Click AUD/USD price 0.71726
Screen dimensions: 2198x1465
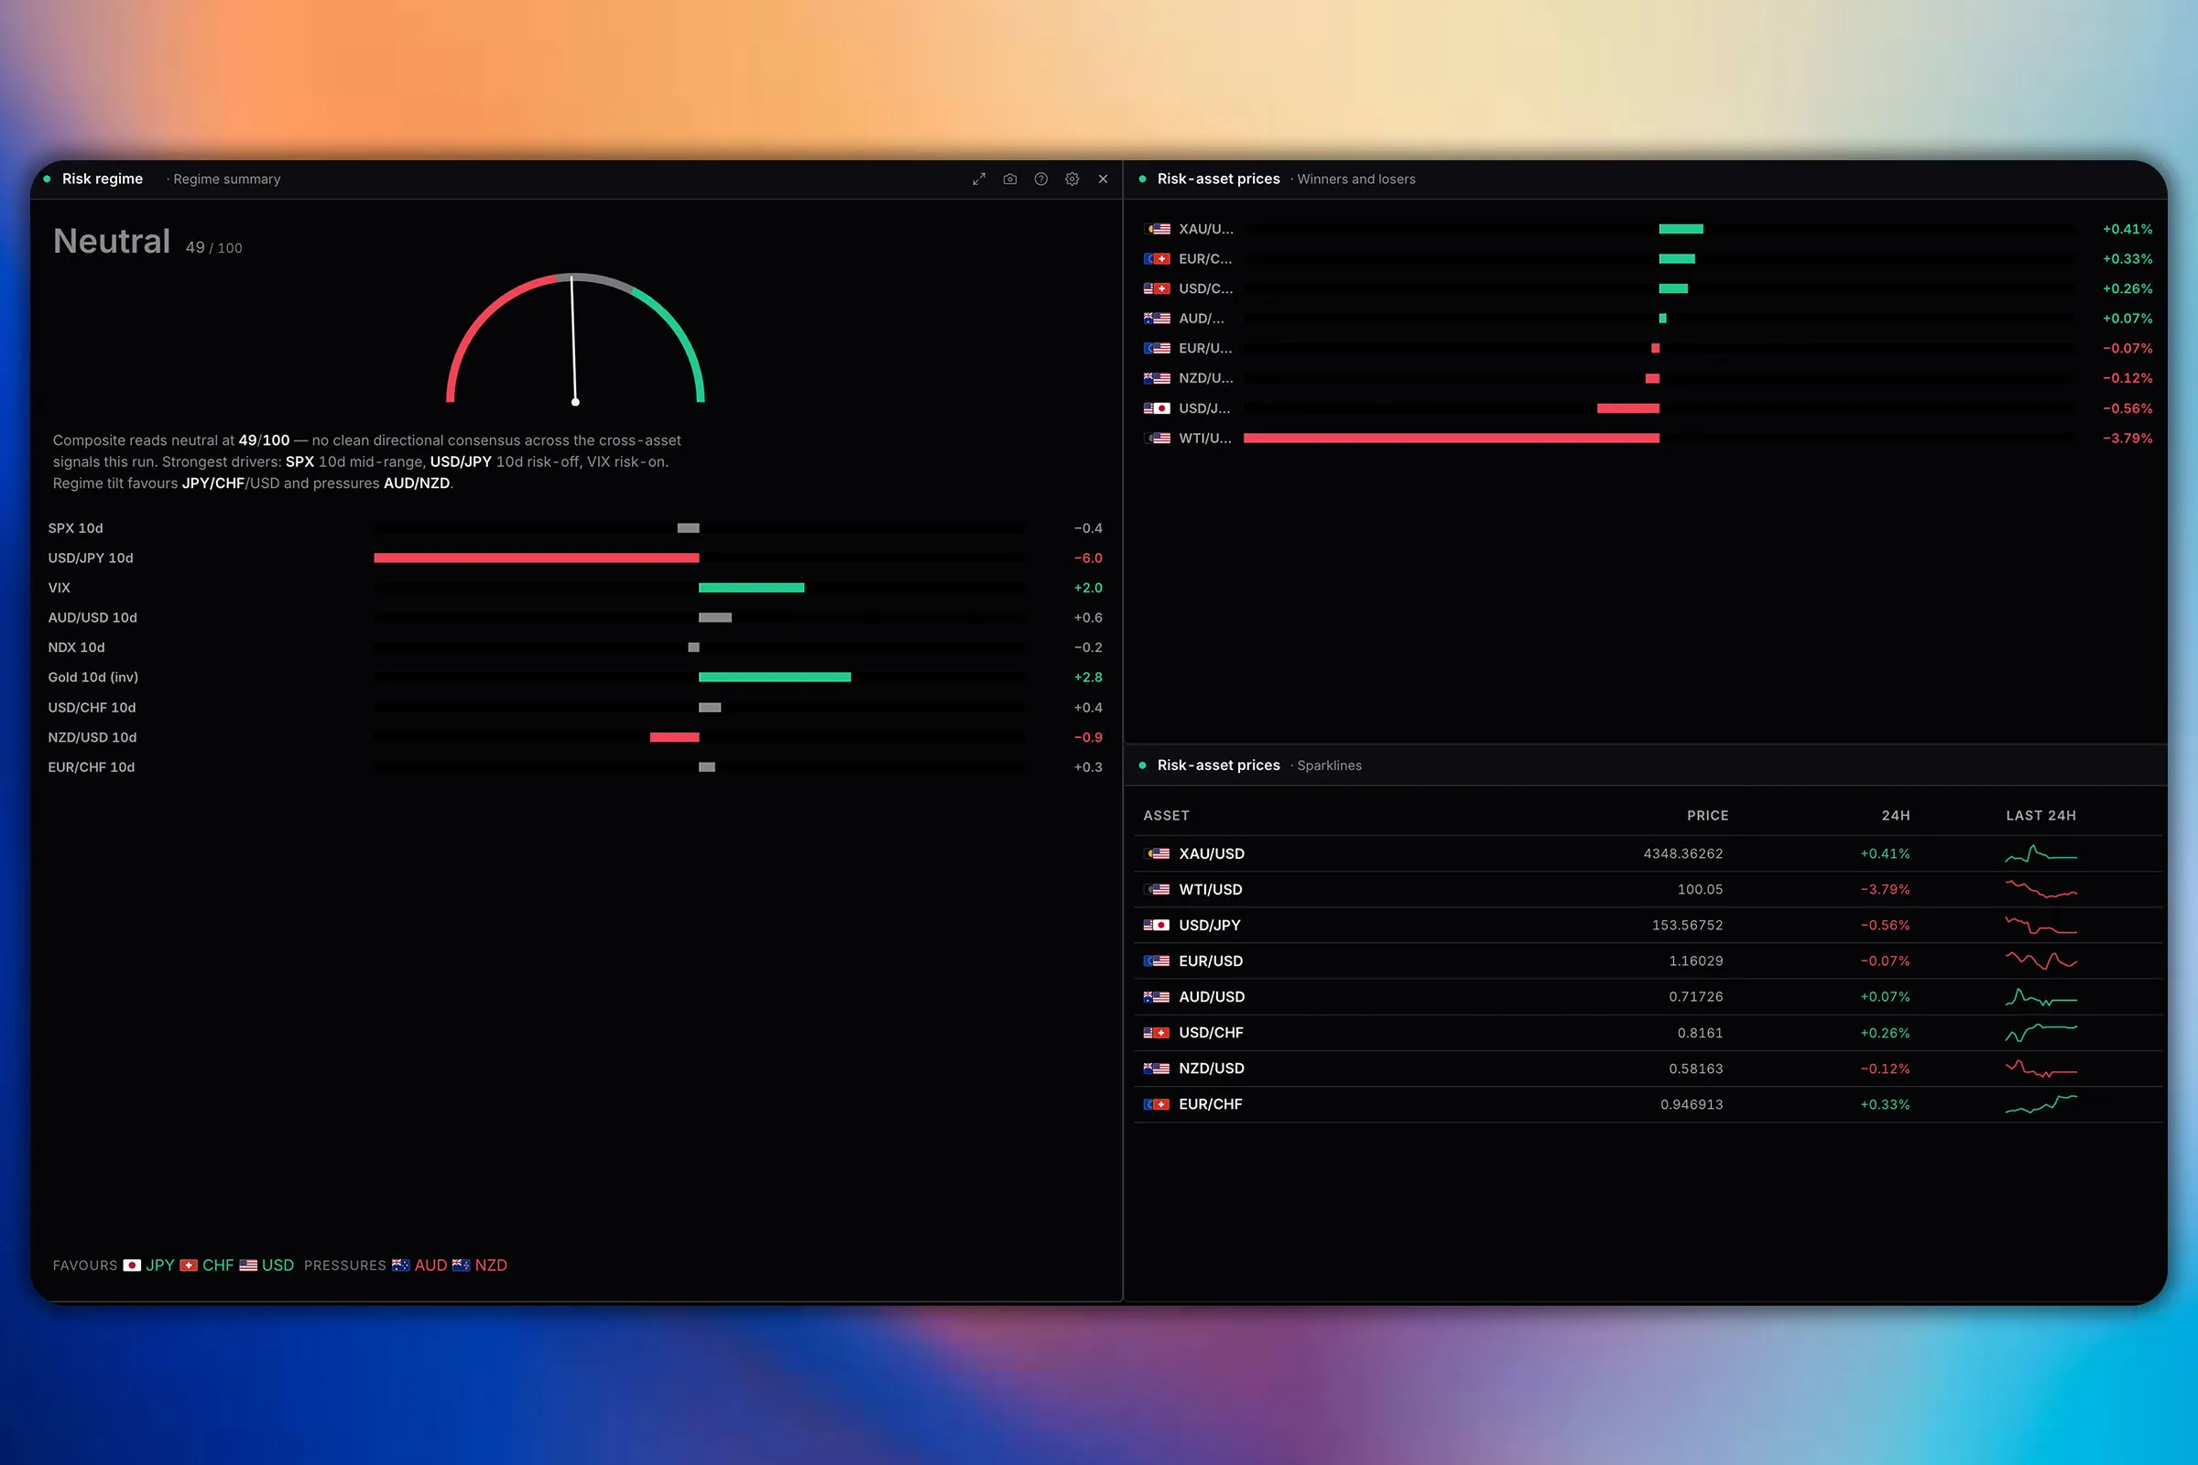pos(1695,997)
